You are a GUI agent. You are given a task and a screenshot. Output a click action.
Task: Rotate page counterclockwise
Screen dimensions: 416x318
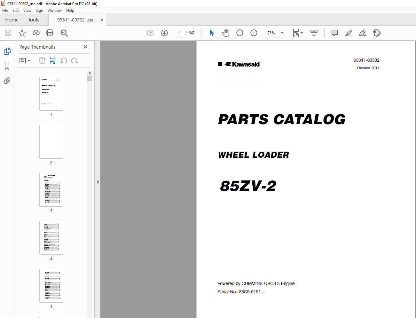tap(64, 60)
